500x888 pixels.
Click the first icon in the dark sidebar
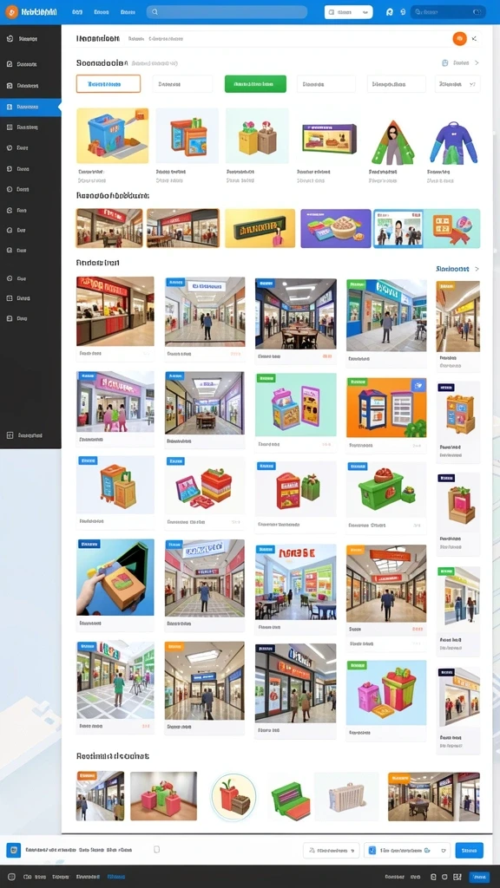[9, 39]
